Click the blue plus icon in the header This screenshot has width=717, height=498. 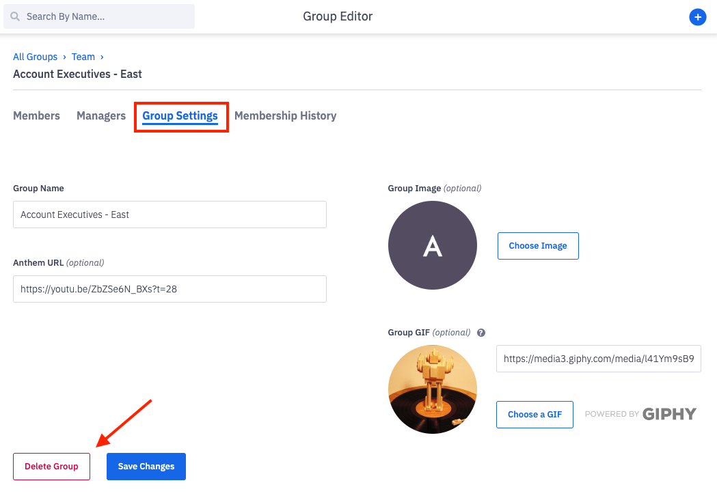pos(697,16)
